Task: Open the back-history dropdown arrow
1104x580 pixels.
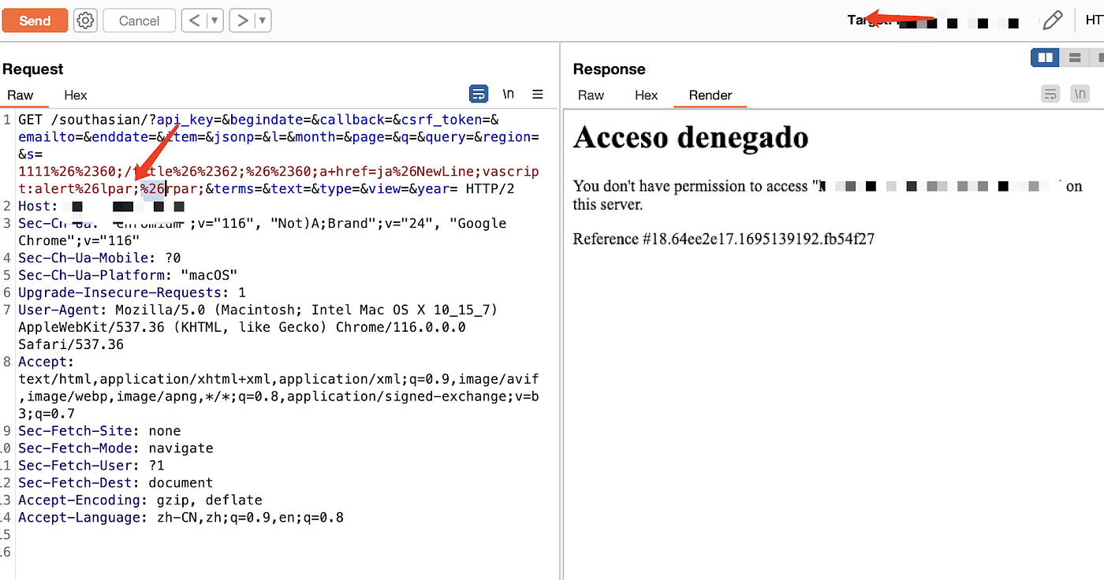Action: (x=215, y=20)
